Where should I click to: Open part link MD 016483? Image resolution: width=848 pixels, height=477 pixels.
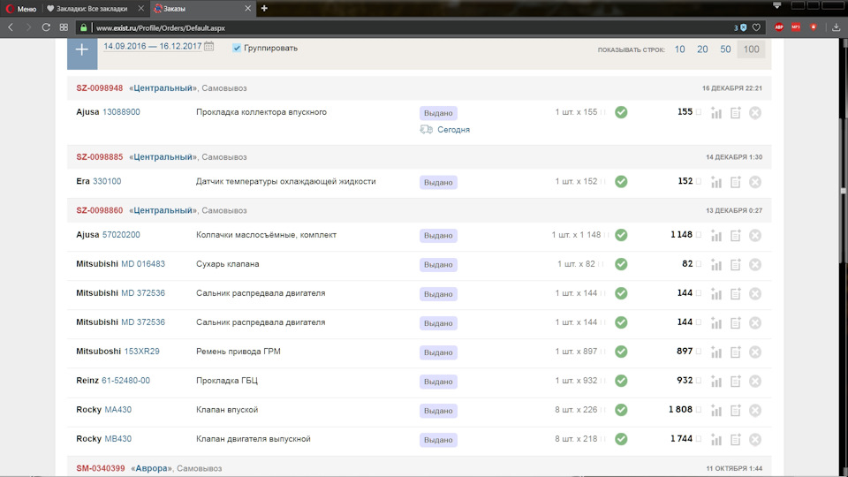click(143, 264)
